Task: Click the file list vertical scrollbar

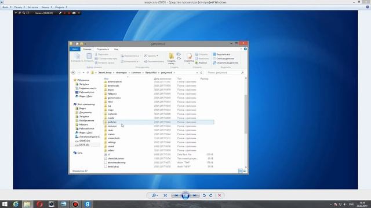Action: click(x=246, y=114)
